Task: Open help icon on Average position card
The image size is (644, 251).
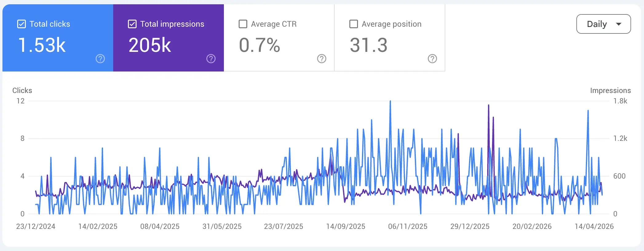Action: 432,59
